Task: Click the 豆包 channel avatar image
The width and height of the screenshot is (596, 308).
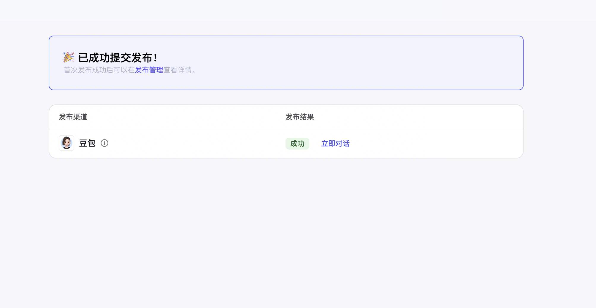Action: click(x=66, y=143)
